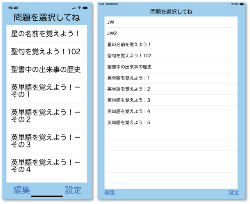The image size is (250, 204).
Task: Tap 英単語を覚えよう！3 on the iPad
Action: (x=171, y=100)
